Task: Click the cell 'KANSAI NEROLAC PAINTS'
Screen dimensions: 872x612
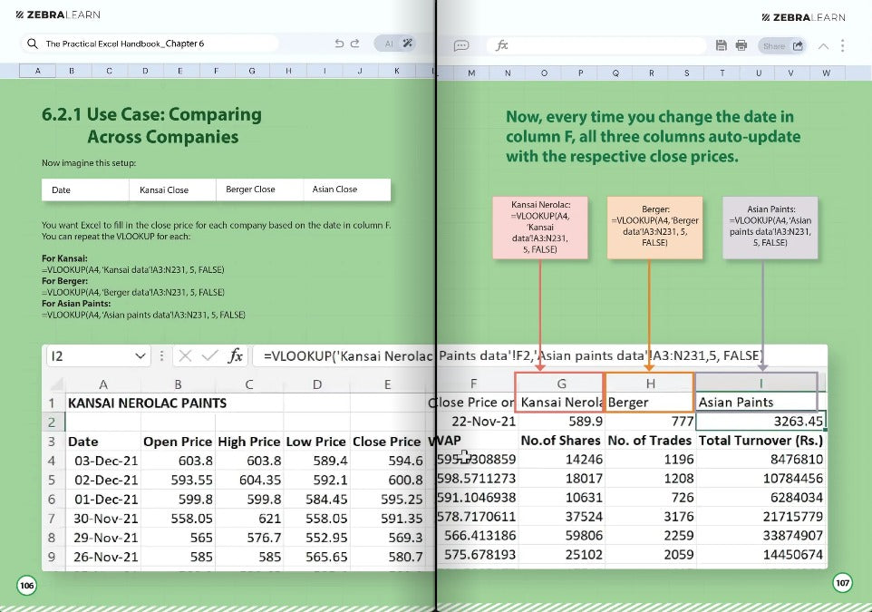Action: click(148, 403)
